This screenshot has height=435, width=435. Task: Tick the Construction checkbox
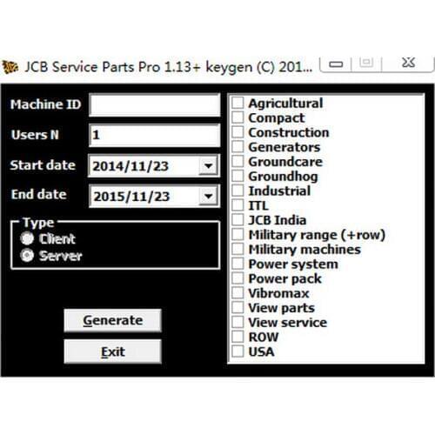[x=238, y=132]
